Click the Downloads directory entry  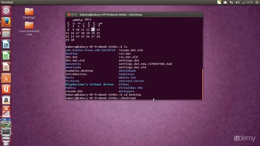point(73,67)
